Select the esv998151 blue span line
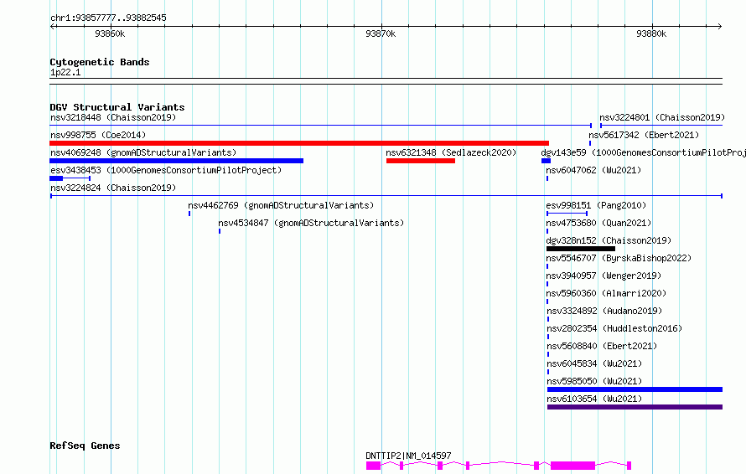Screen dimensions: 746x474 click(567, 214)
